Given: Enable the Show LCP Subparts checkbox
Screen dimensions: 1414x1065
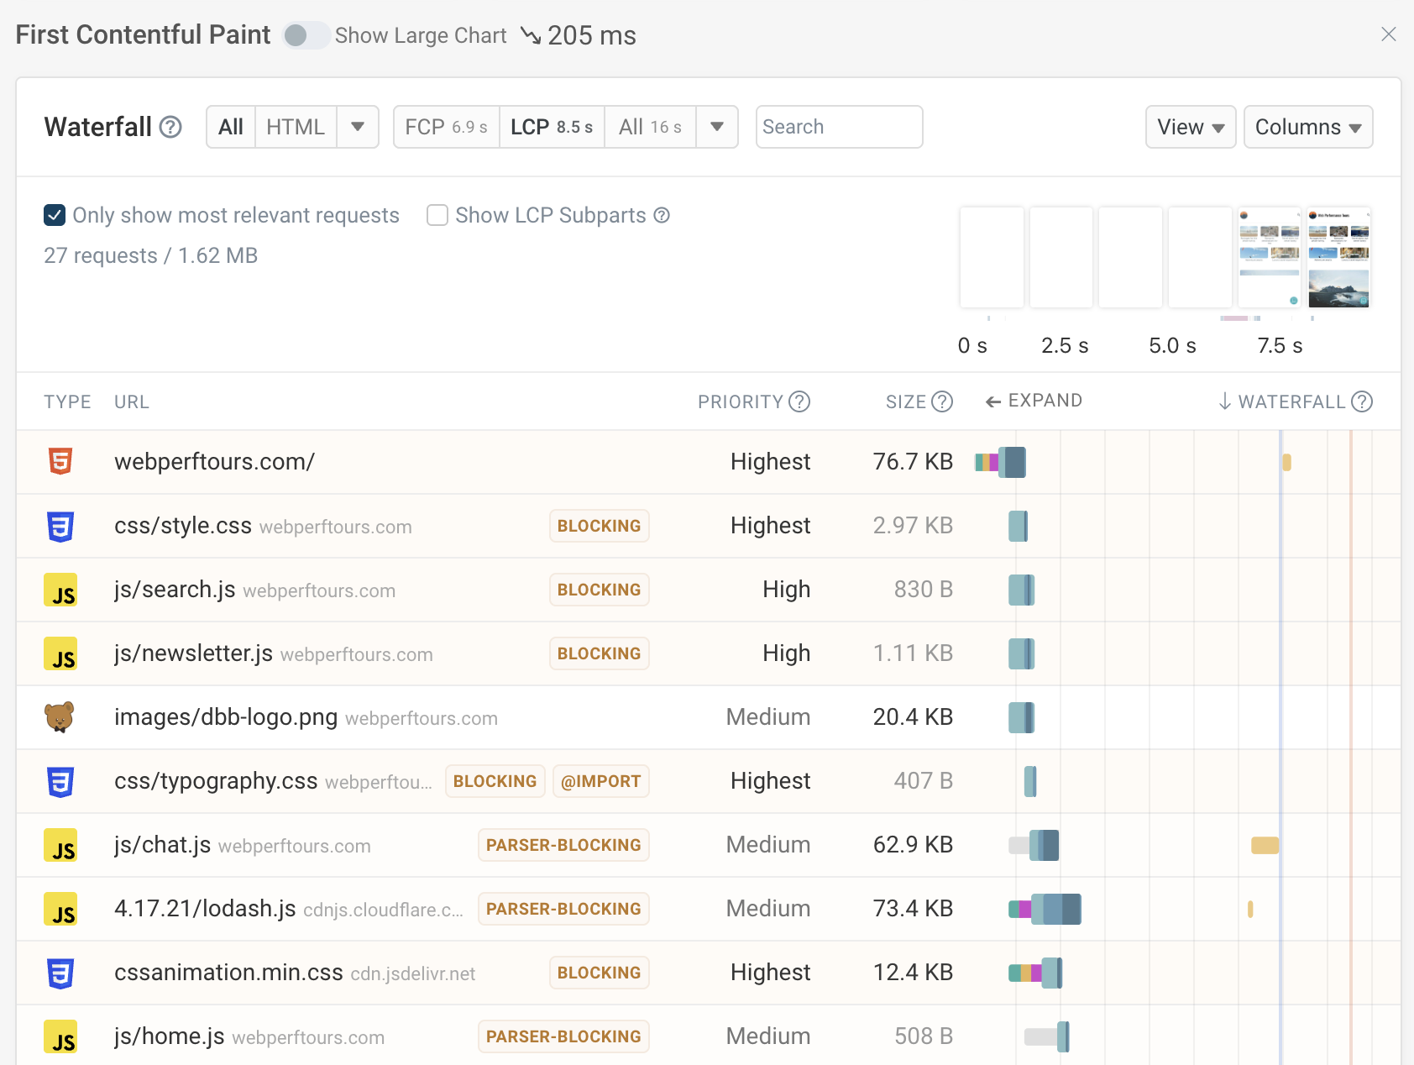Looking at the screenshot, I should click(x=437, y=215).
